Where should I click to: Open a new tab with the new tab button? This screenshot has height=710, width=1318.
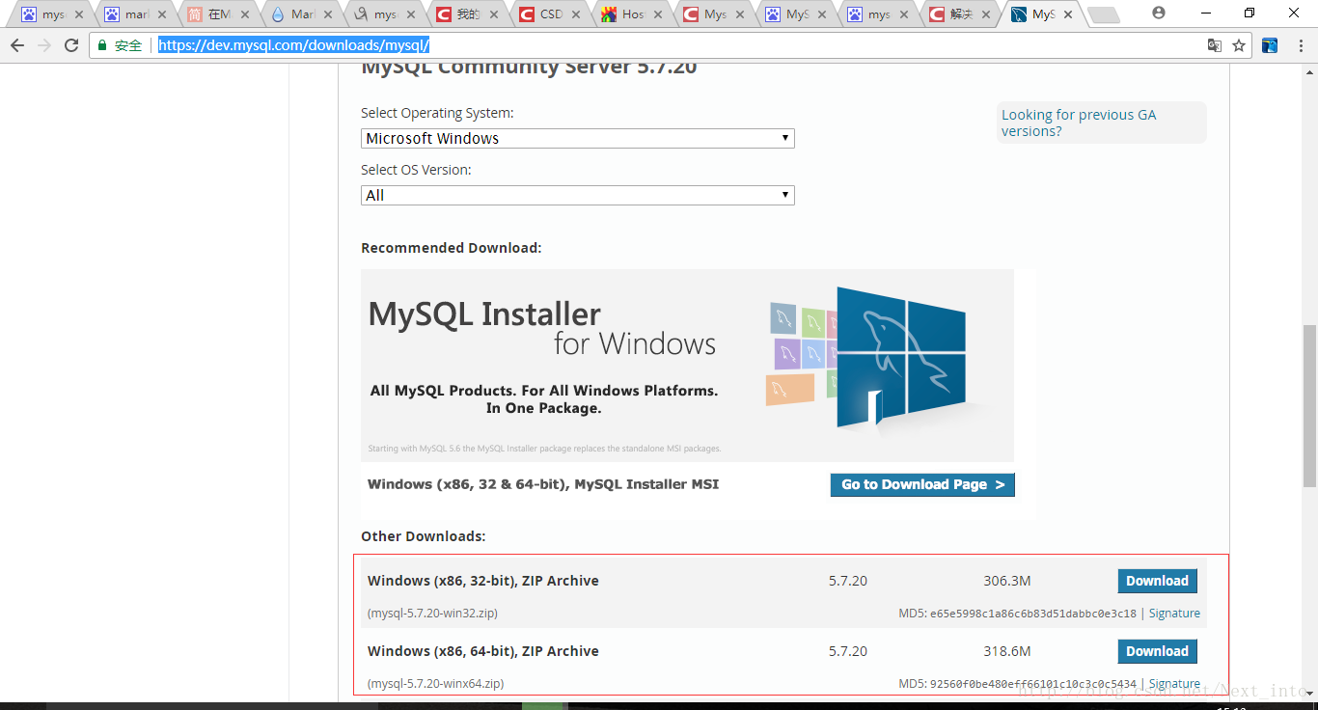click(1103, 14)
